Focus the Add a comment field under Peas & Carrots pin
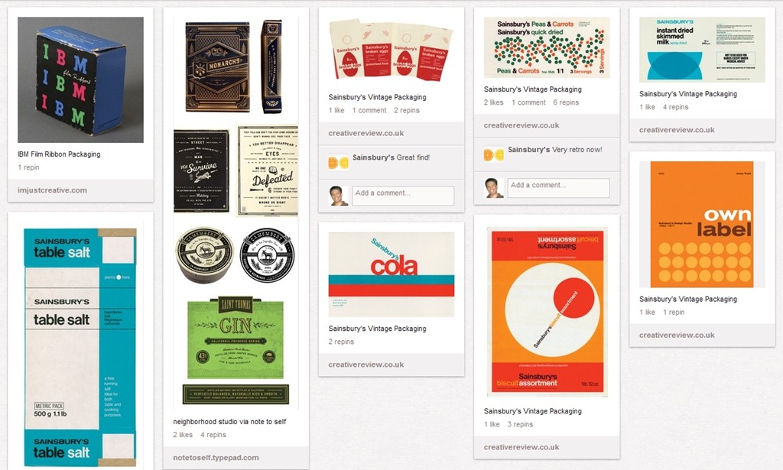 point(558,188)
